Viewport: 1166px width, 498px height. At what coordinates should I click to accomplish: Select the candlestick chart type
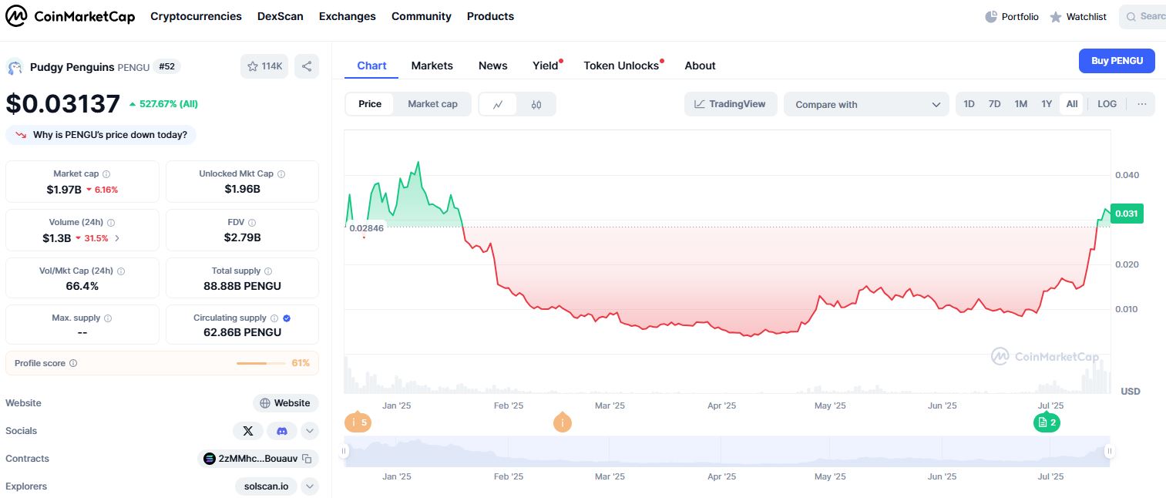(x=536, y=104)
